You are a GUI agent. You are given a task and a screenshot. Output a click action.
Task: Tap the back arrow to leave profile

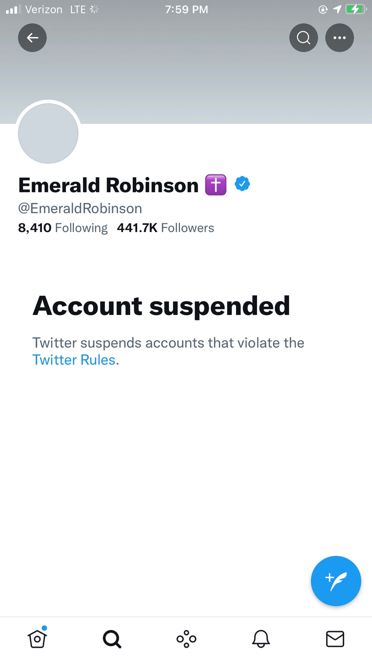(32, 38)
